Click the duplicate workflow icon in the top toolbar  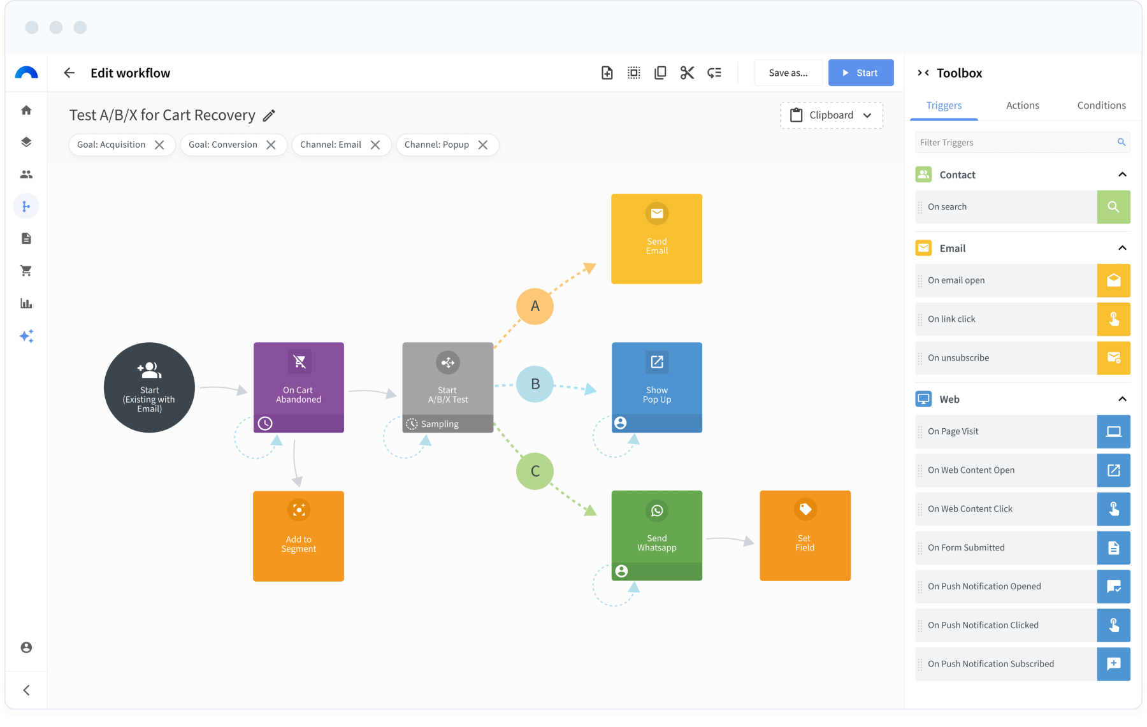660,72
